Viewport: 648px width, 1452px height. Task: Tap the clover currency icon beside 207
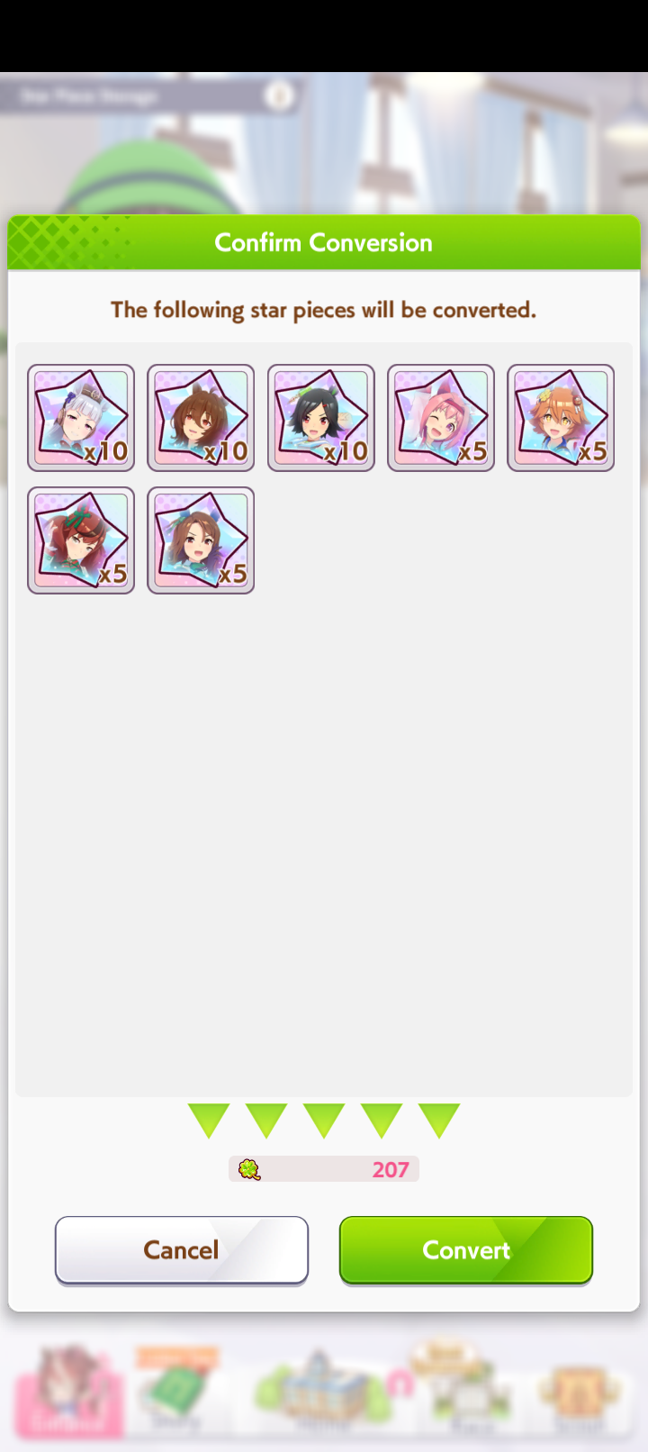point(249,1169)
